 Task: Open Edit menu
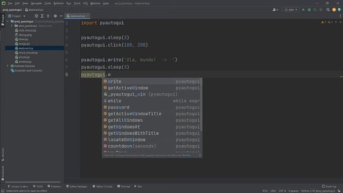pyautogui.click(x=17, y=3)
